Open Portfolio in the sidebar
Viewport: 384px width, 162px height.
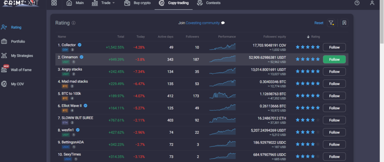click(18, 41)
